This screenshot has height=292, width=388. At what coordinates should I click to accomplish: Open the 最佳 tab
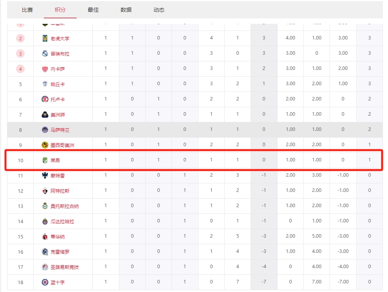coord(93,10)
